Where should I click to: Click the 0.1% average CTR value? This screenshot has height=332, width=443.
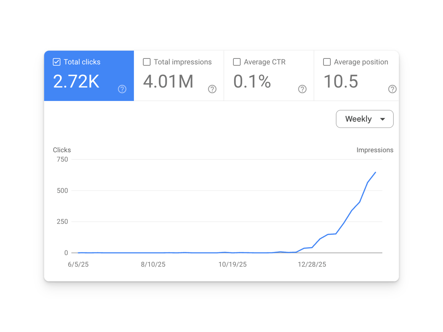[252, 82]
